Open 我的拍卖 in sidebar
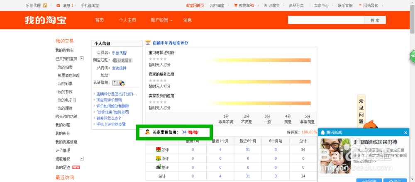The height and width of the screenshot is (182, 415). click(65, 67)
